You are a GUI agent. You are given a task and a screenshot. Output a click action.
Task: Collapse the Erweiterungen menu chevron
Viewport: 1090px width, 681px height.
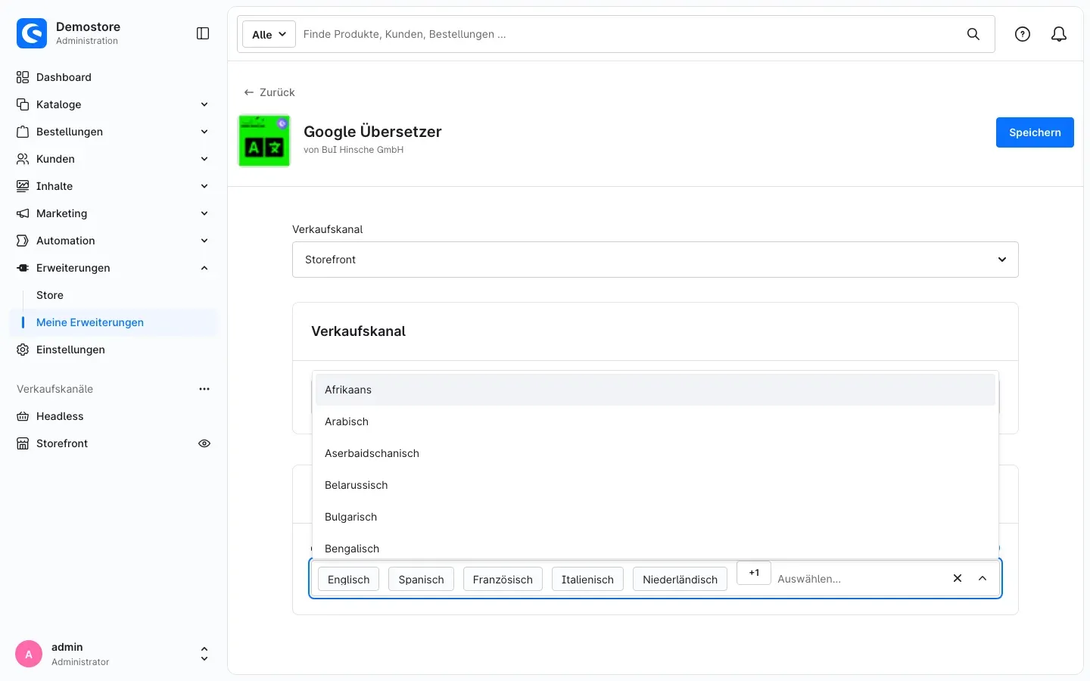click(204, 268)
